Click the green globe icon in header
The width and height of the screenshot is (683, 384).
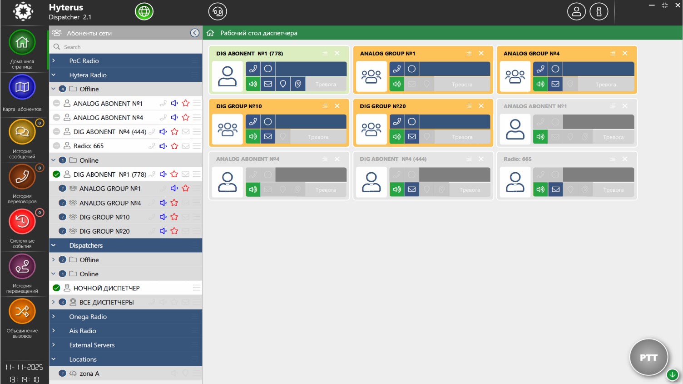[144, 11]
